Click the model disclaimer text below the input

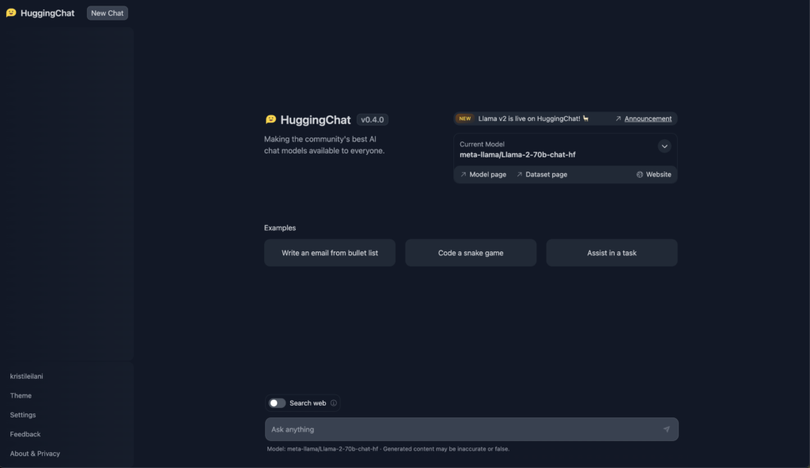(388, 449)
